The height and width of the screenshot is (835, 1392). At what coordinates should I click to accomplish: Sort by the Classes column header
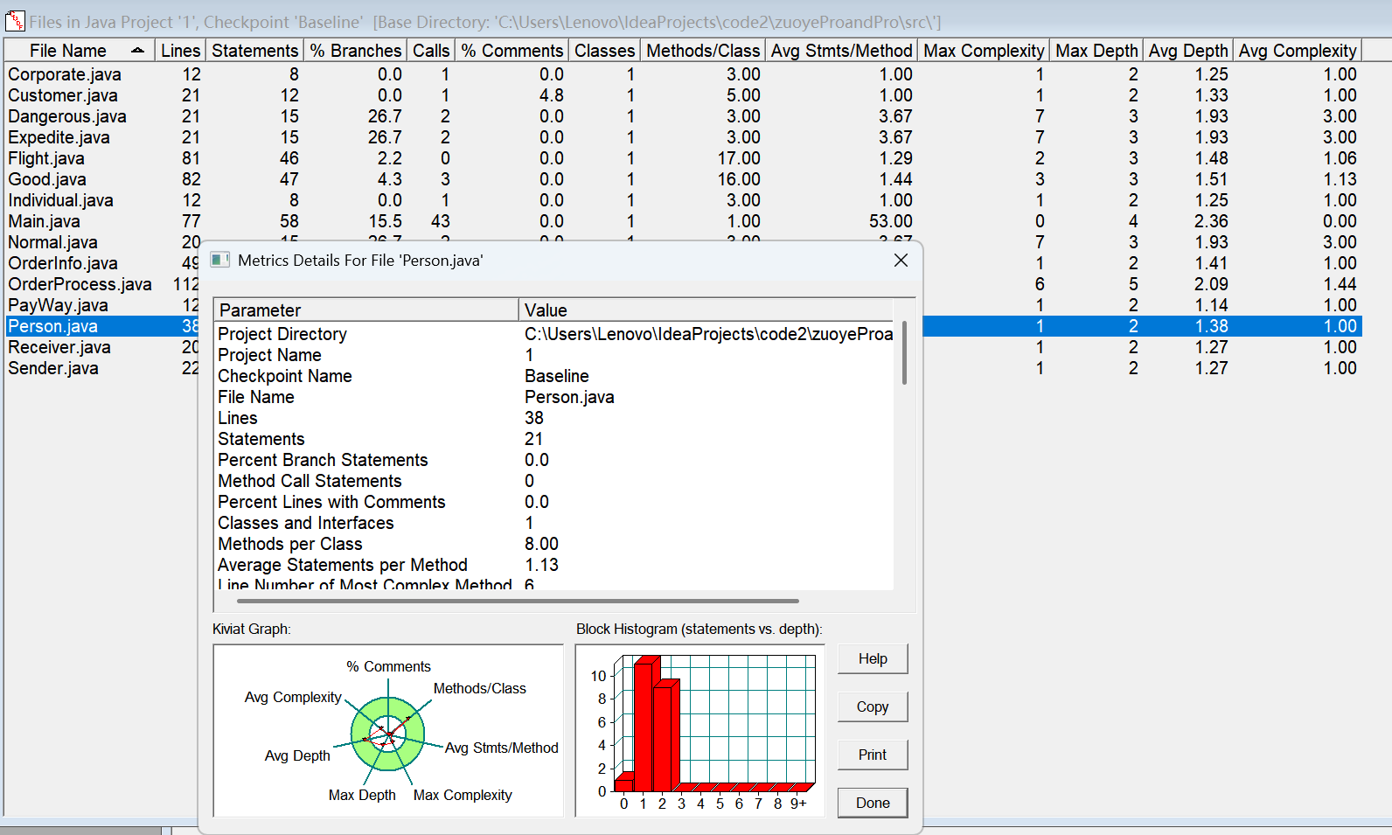[605, 51]
